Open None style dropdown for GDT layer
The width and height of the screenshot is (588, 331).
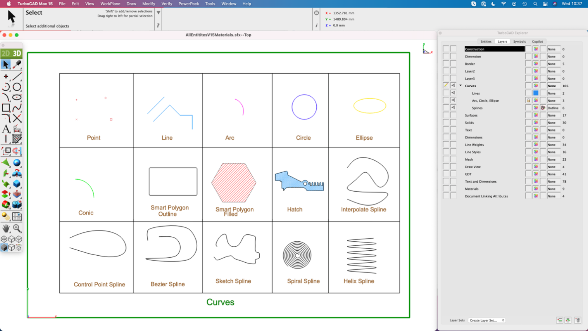[553, 174]
